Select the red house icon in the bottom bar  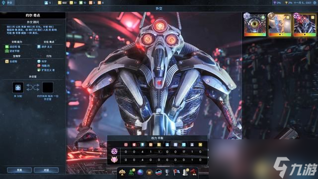(194, 173)
